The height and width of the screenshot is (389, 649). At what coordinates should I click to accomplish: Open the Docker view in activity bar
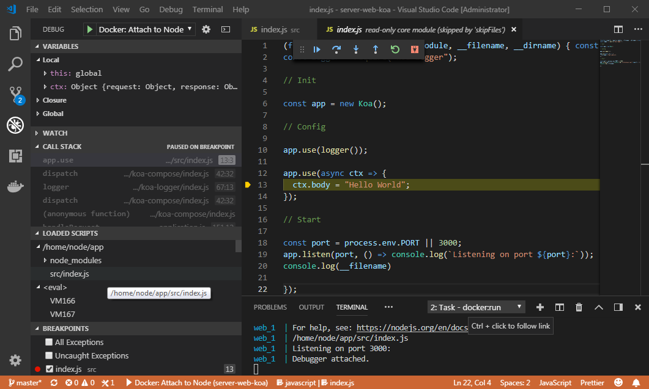coord(15,187)
